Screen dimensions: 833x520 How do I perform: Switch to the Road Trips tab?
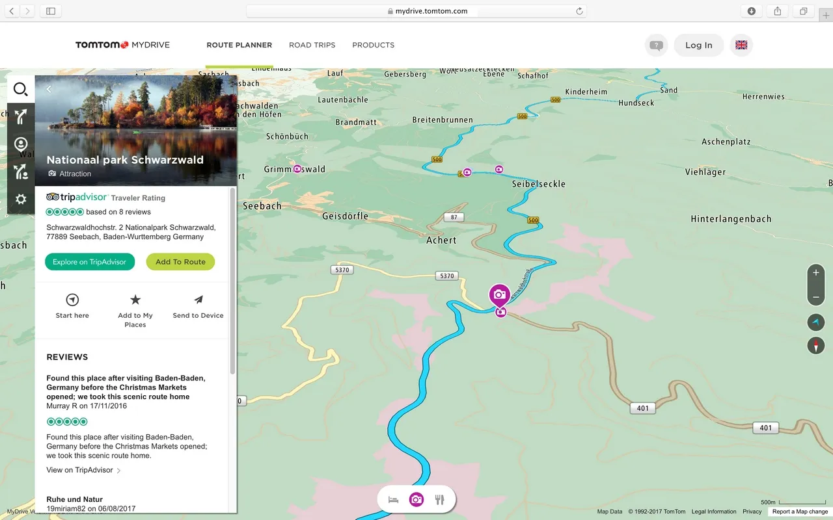pyautogui.click(x=312, y=45)
